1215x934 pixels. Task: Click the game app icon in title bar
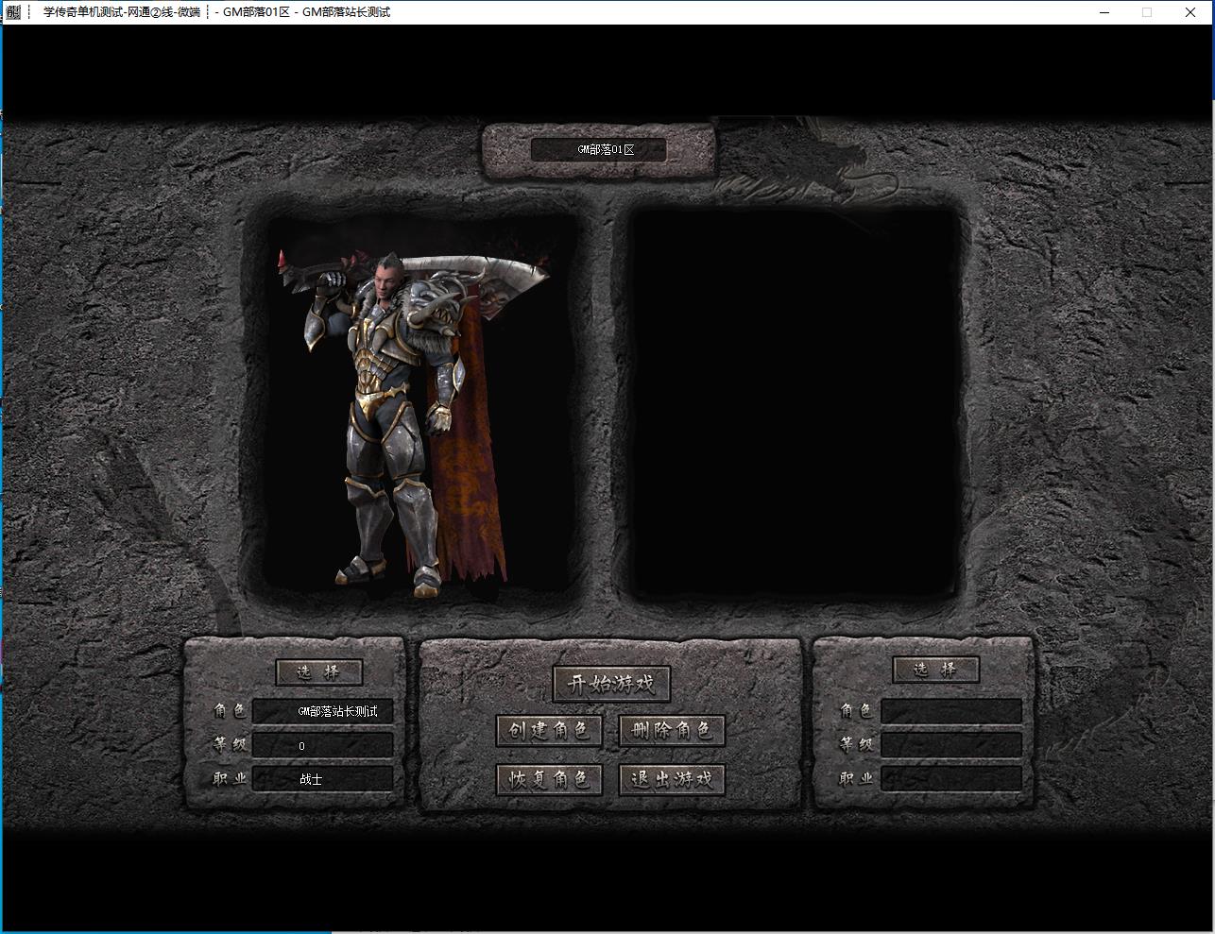coord(13,12)
